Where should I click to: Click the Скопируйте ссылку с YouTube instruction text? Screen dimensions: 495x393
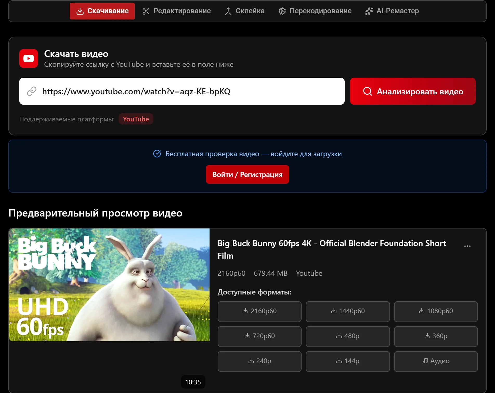[139, 64]
